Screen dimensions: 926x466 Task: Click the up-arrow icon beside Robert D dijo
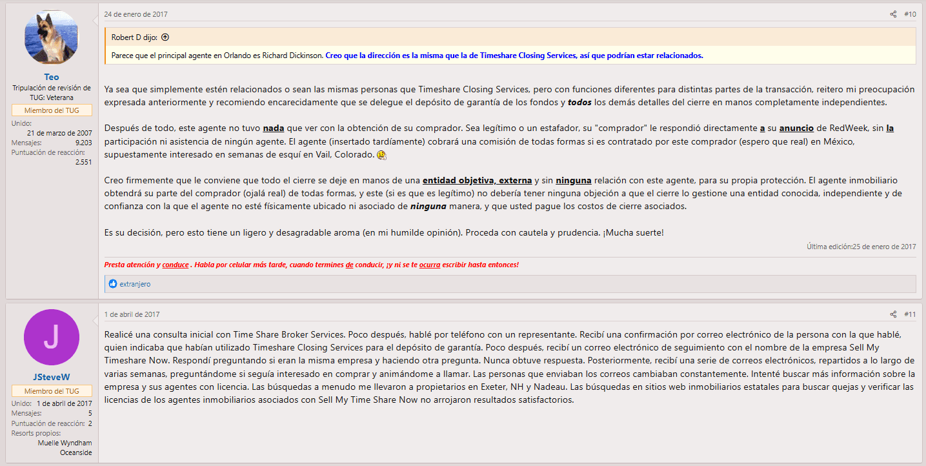pos(165,37)
